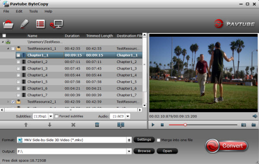This screenshot has width=259, height=164.
Task: Click the Browse button
Action: point(144,151)
